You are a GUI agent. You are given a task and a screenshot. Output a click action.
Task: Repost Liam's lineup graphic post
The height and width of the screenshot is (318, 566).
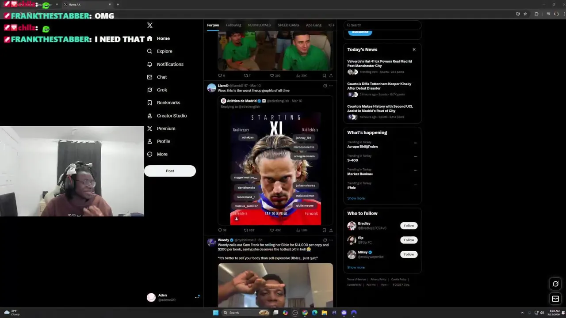[249, 230]
